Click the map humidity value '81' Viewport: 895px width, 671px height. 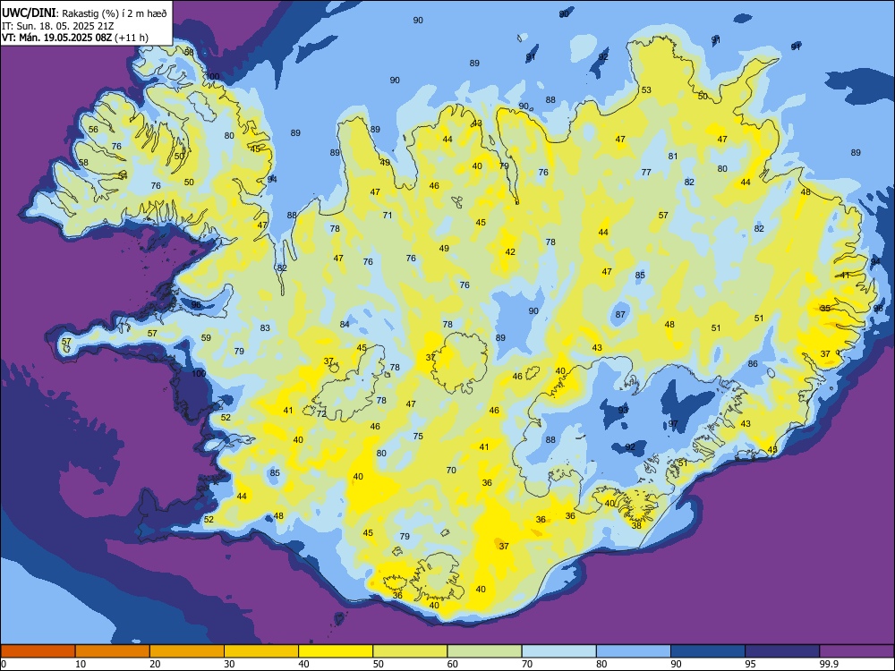pyautogui.click(x=673, y=157)
